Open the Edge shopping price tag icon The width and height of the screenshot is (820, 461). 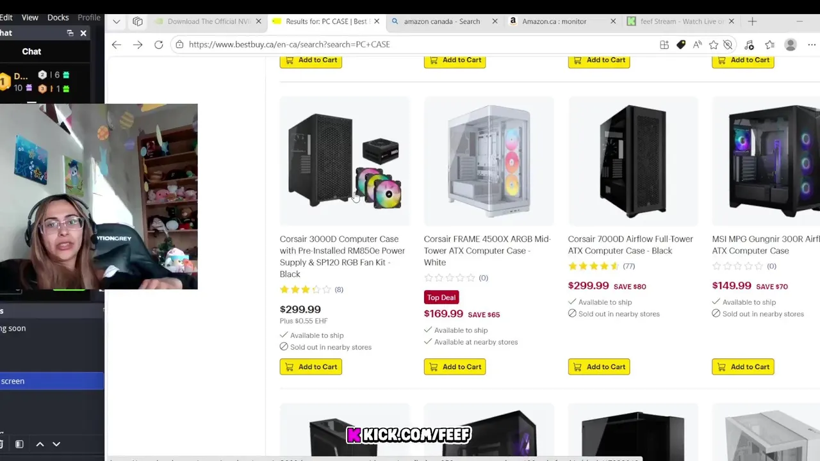[681, 44]
